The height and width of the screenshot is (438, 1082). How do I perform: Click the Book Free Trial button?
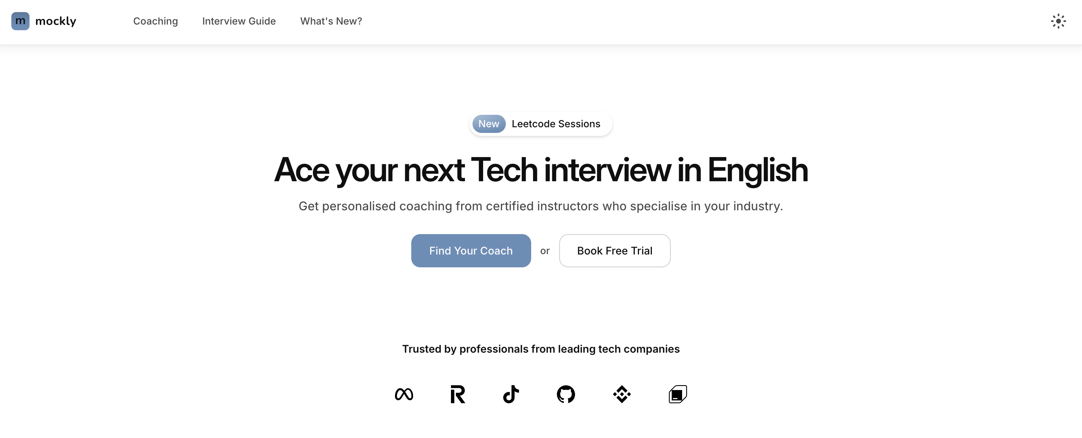(x=614, y=251)
